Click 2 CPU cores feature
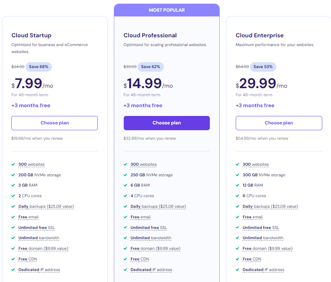The width and height of the screenshot is (331, 282). click(x=30, y=196)
